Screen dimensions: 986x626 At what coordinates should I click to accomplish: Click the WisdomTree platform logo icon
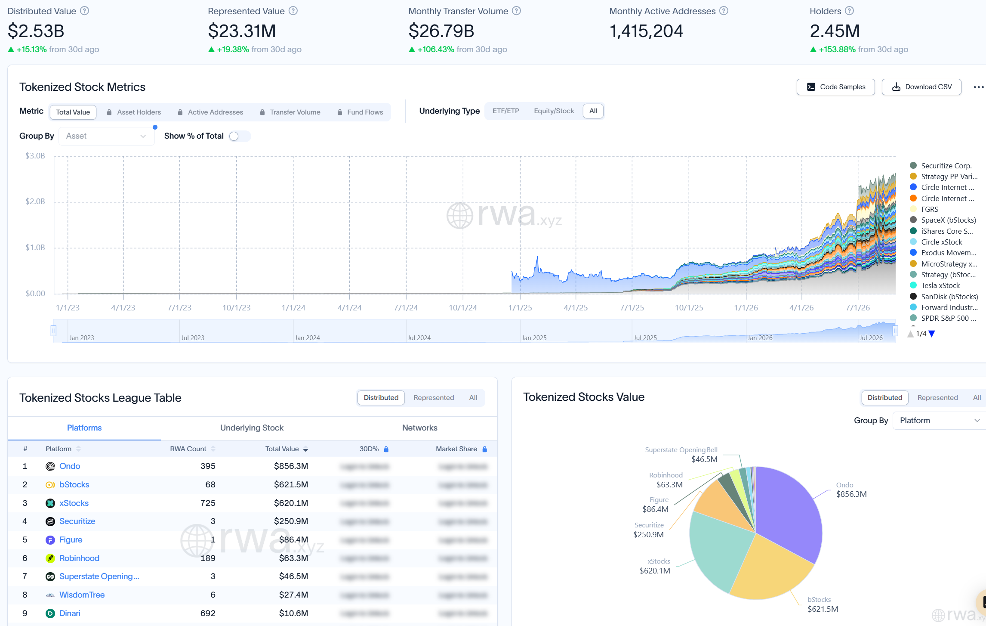[x=50, y=595]
